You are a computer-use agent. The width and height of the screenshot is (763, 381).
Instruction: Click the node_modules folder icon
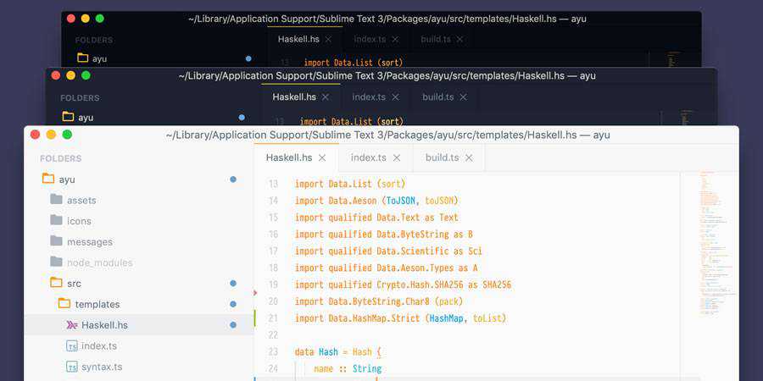(x=56, y=262)
